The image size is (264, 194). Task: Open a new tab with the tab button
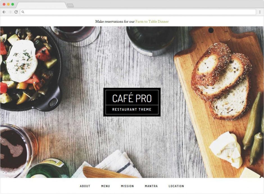coord(70,5)
